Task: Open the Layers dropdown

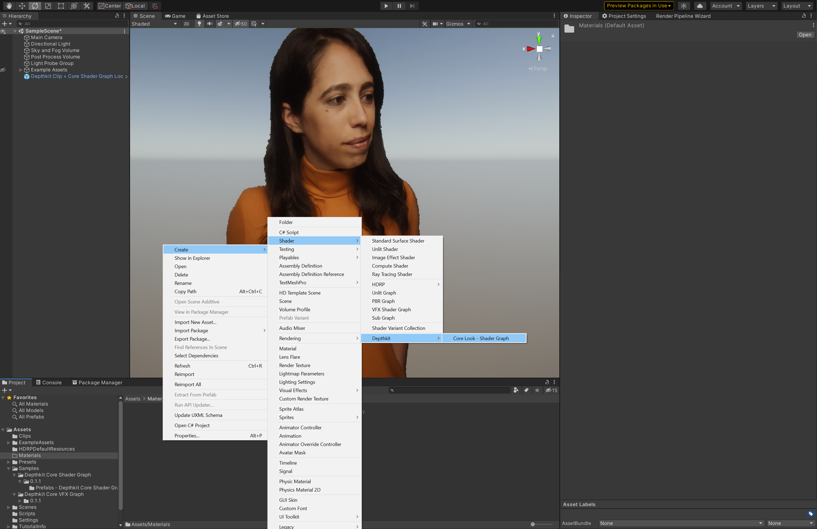Action: (x=761, y=6)
